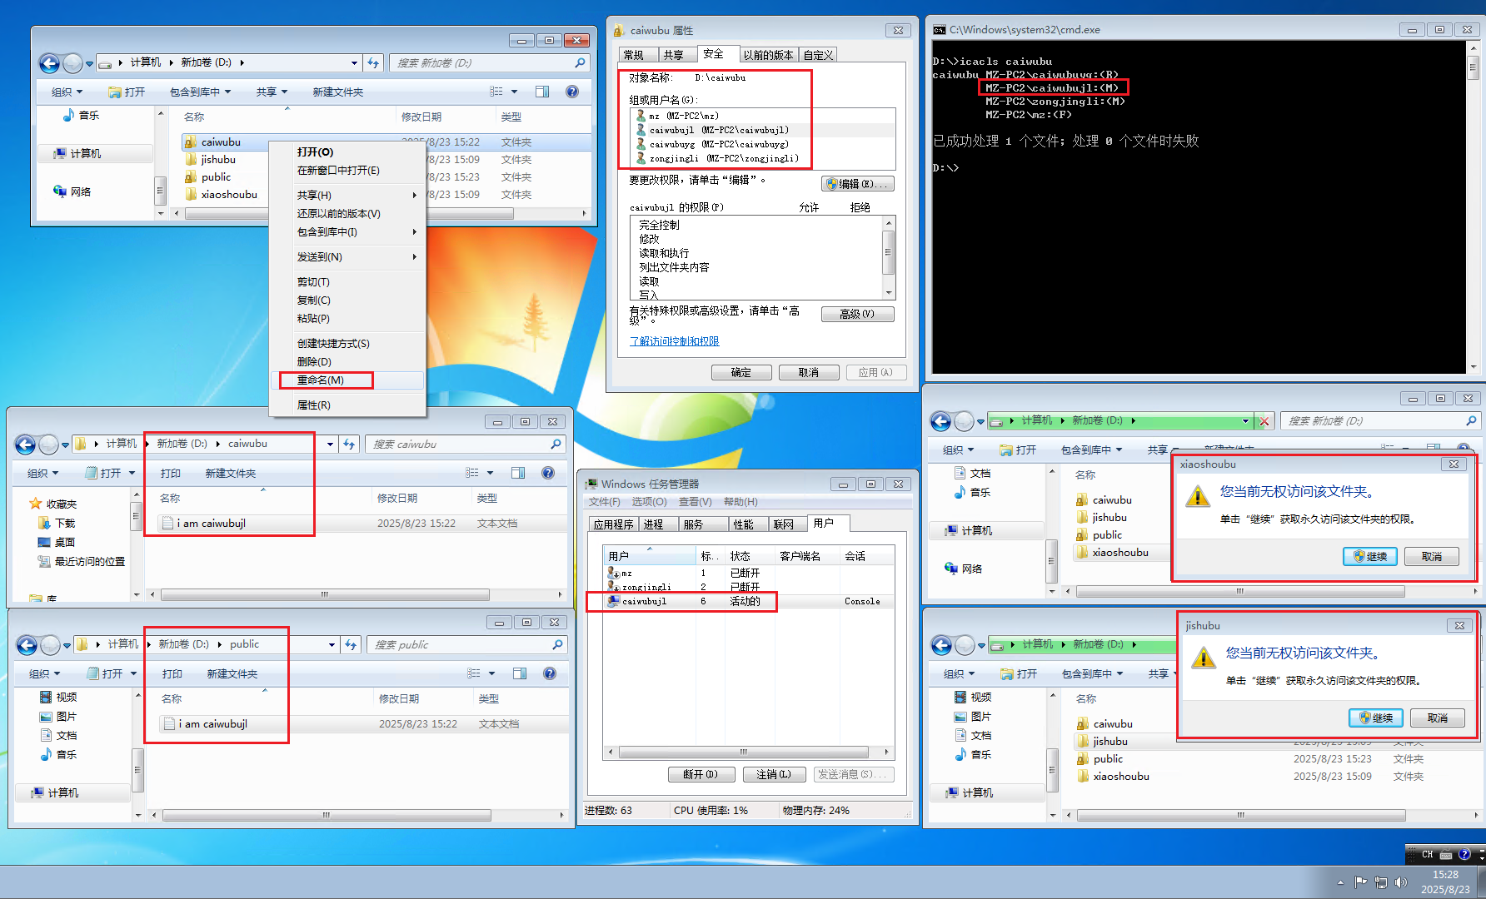1486x899 pixels.
Task: Sort by 名称 column in the caiwubu folder window
Action: point(170,498)
